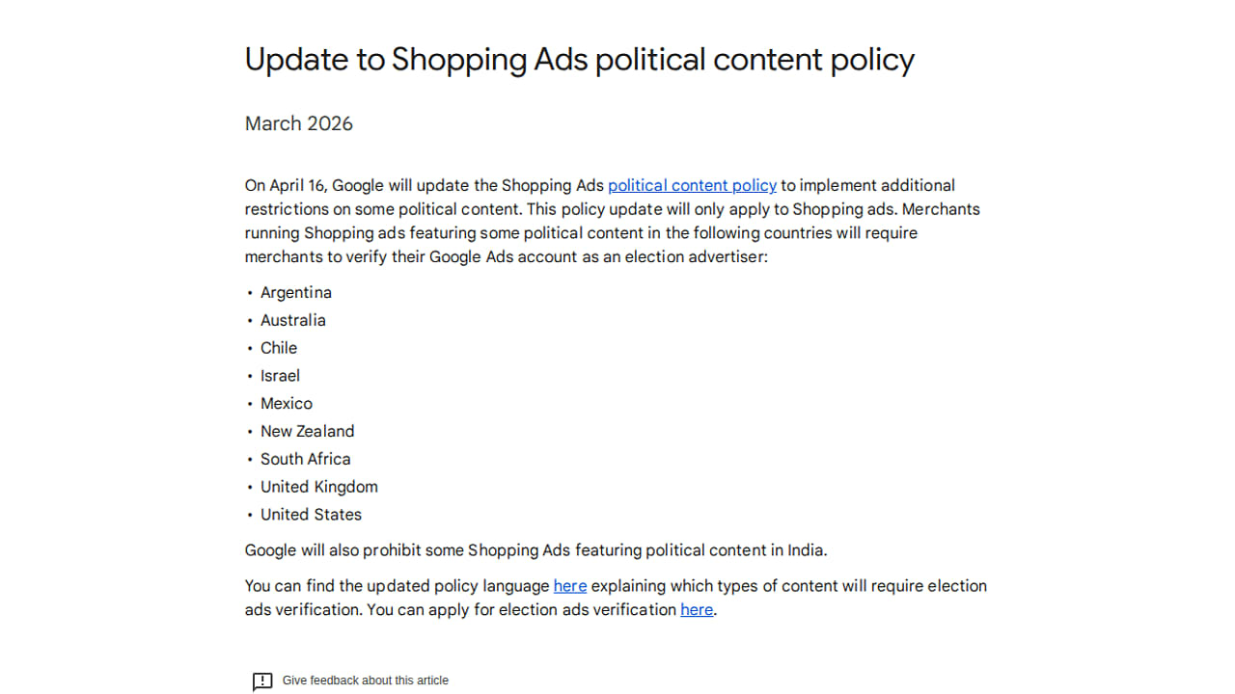Screen dimensions: 1235x694
Task: Select the Argentina list item
Action: pyautogui.click(x=296, y=292)
